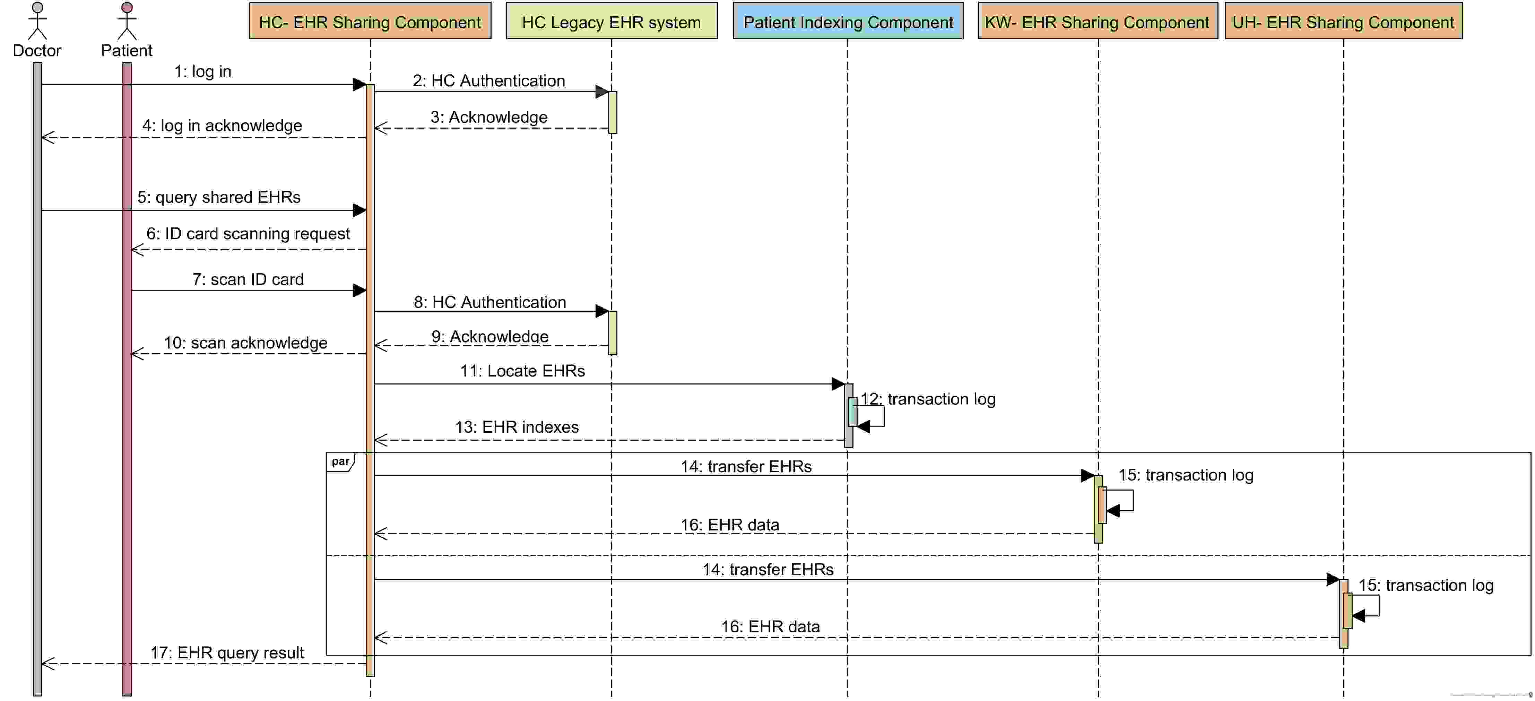Click the par fragment label
1535x701 pixels.
tap(341, 462)
